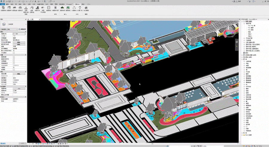Click the first ribbon tool icon on the left

click(x=3, y=8)
